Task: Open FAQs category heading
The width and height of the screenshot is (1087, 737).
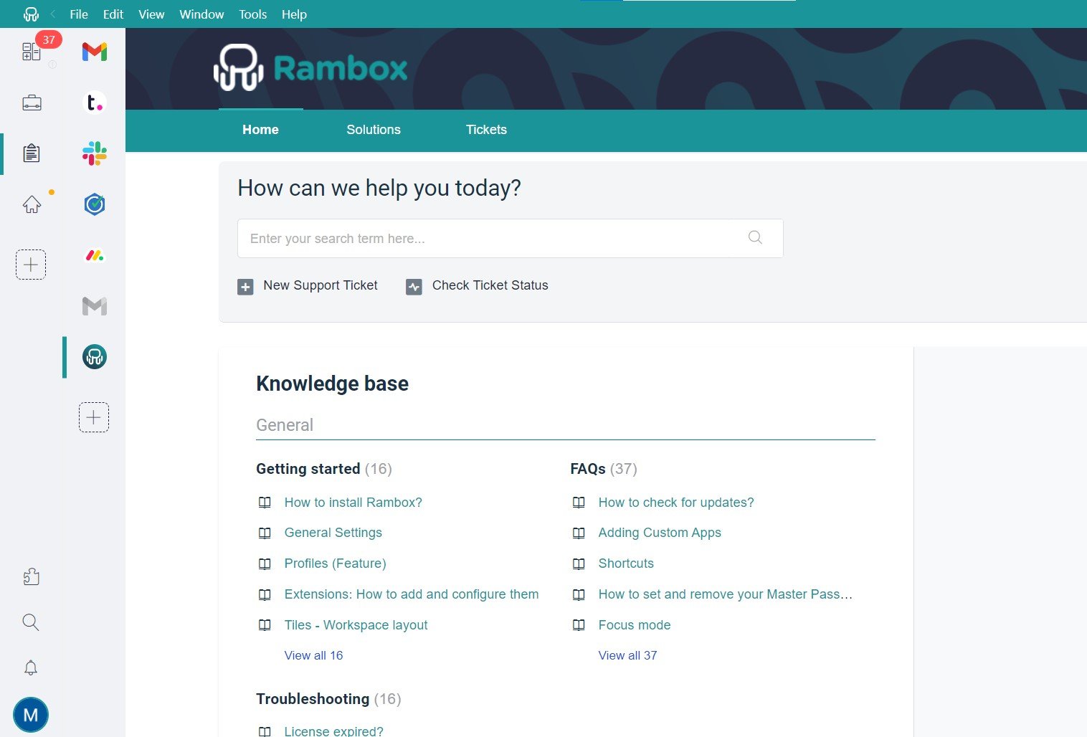Action: [x=588, y=469]
